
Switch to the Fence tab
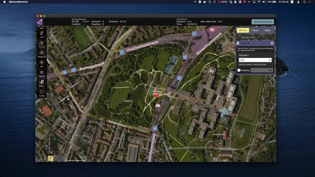click(x=255, y=30)
